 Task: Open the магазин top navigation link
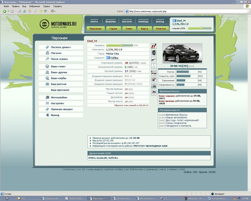[x=127, y=21]
